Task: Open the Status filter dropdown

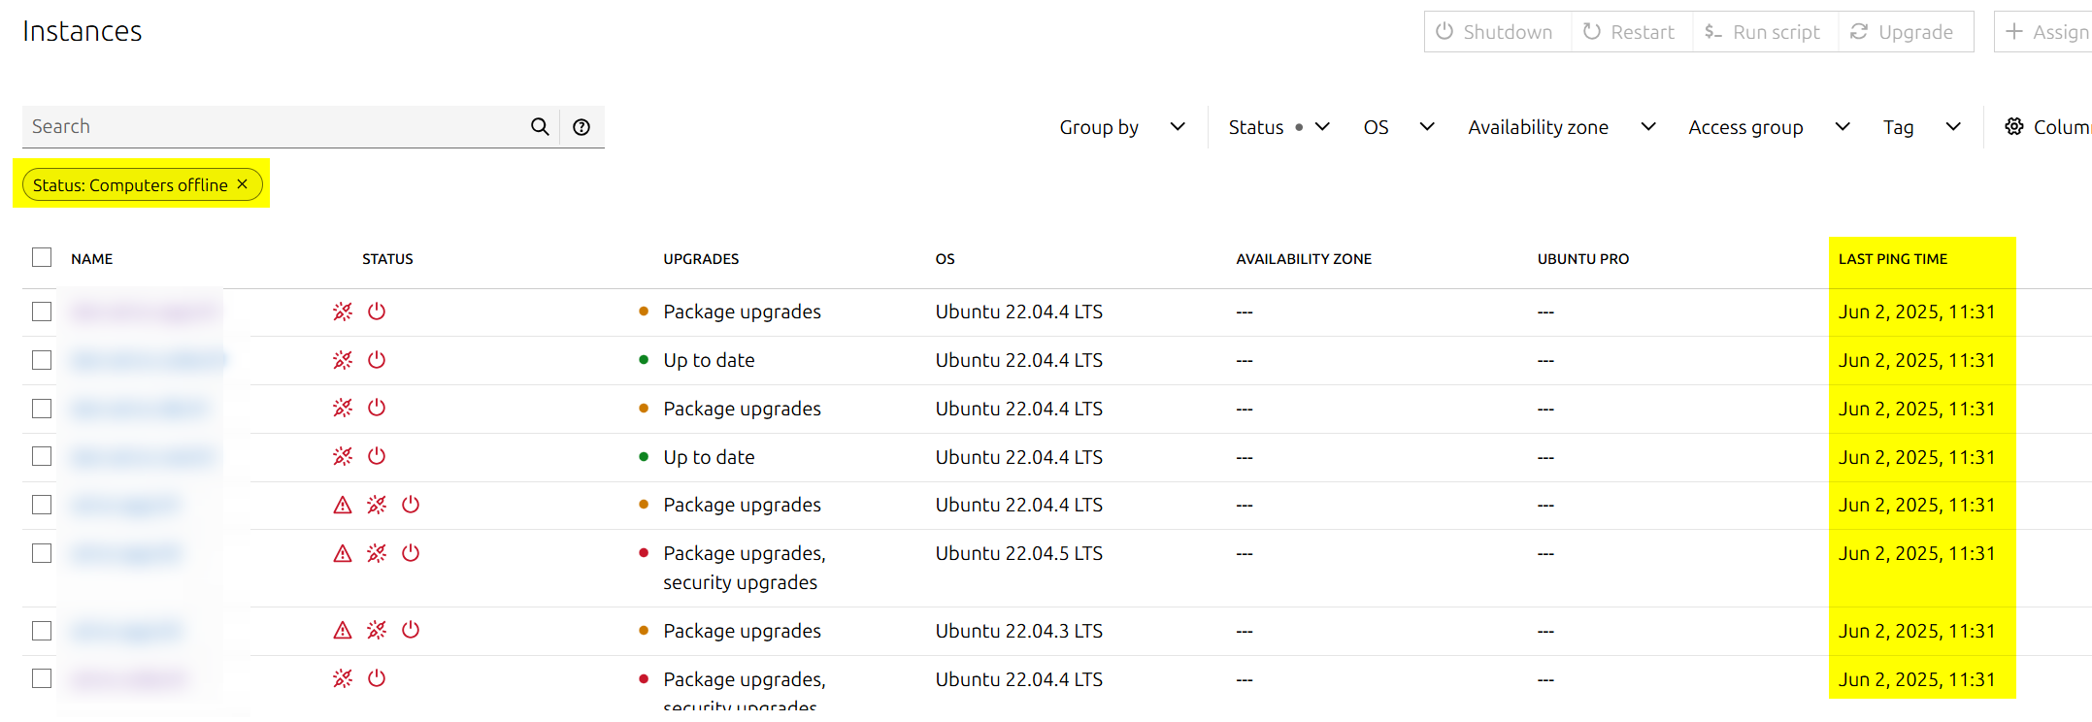Action: click(1278, 127)
